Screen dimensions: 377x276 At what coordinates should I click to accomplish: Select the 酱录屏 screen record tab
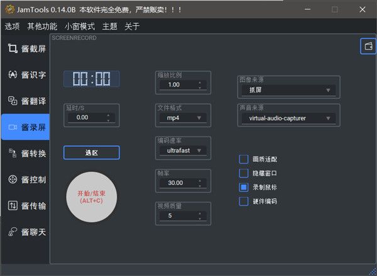coord(25,127)
